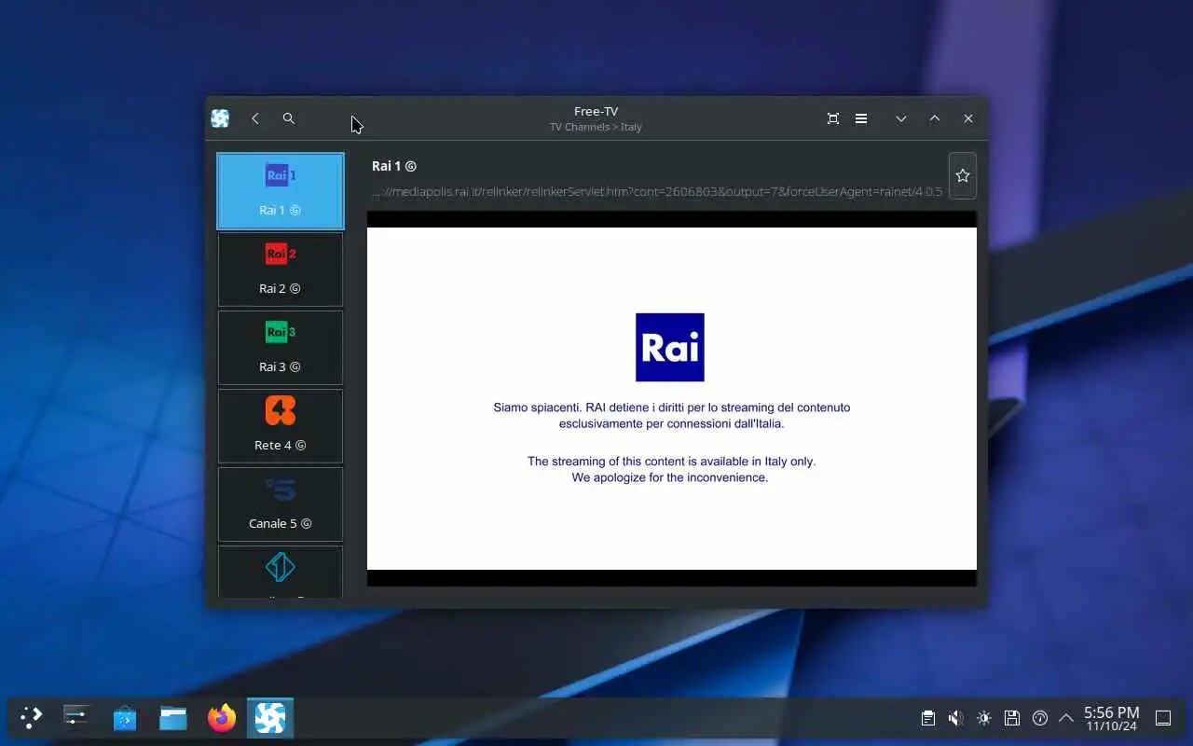The height and width of the screenshot is (746, 1193).
Task: Select the Rai 1 channel tile
Action: 281,191
